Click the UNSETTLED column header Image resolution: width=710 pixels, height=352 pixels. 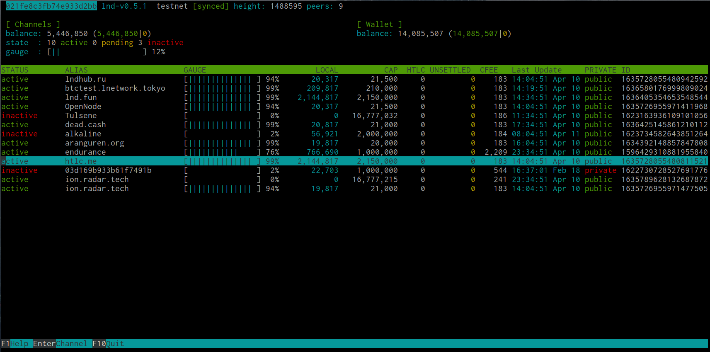[450, 70]
